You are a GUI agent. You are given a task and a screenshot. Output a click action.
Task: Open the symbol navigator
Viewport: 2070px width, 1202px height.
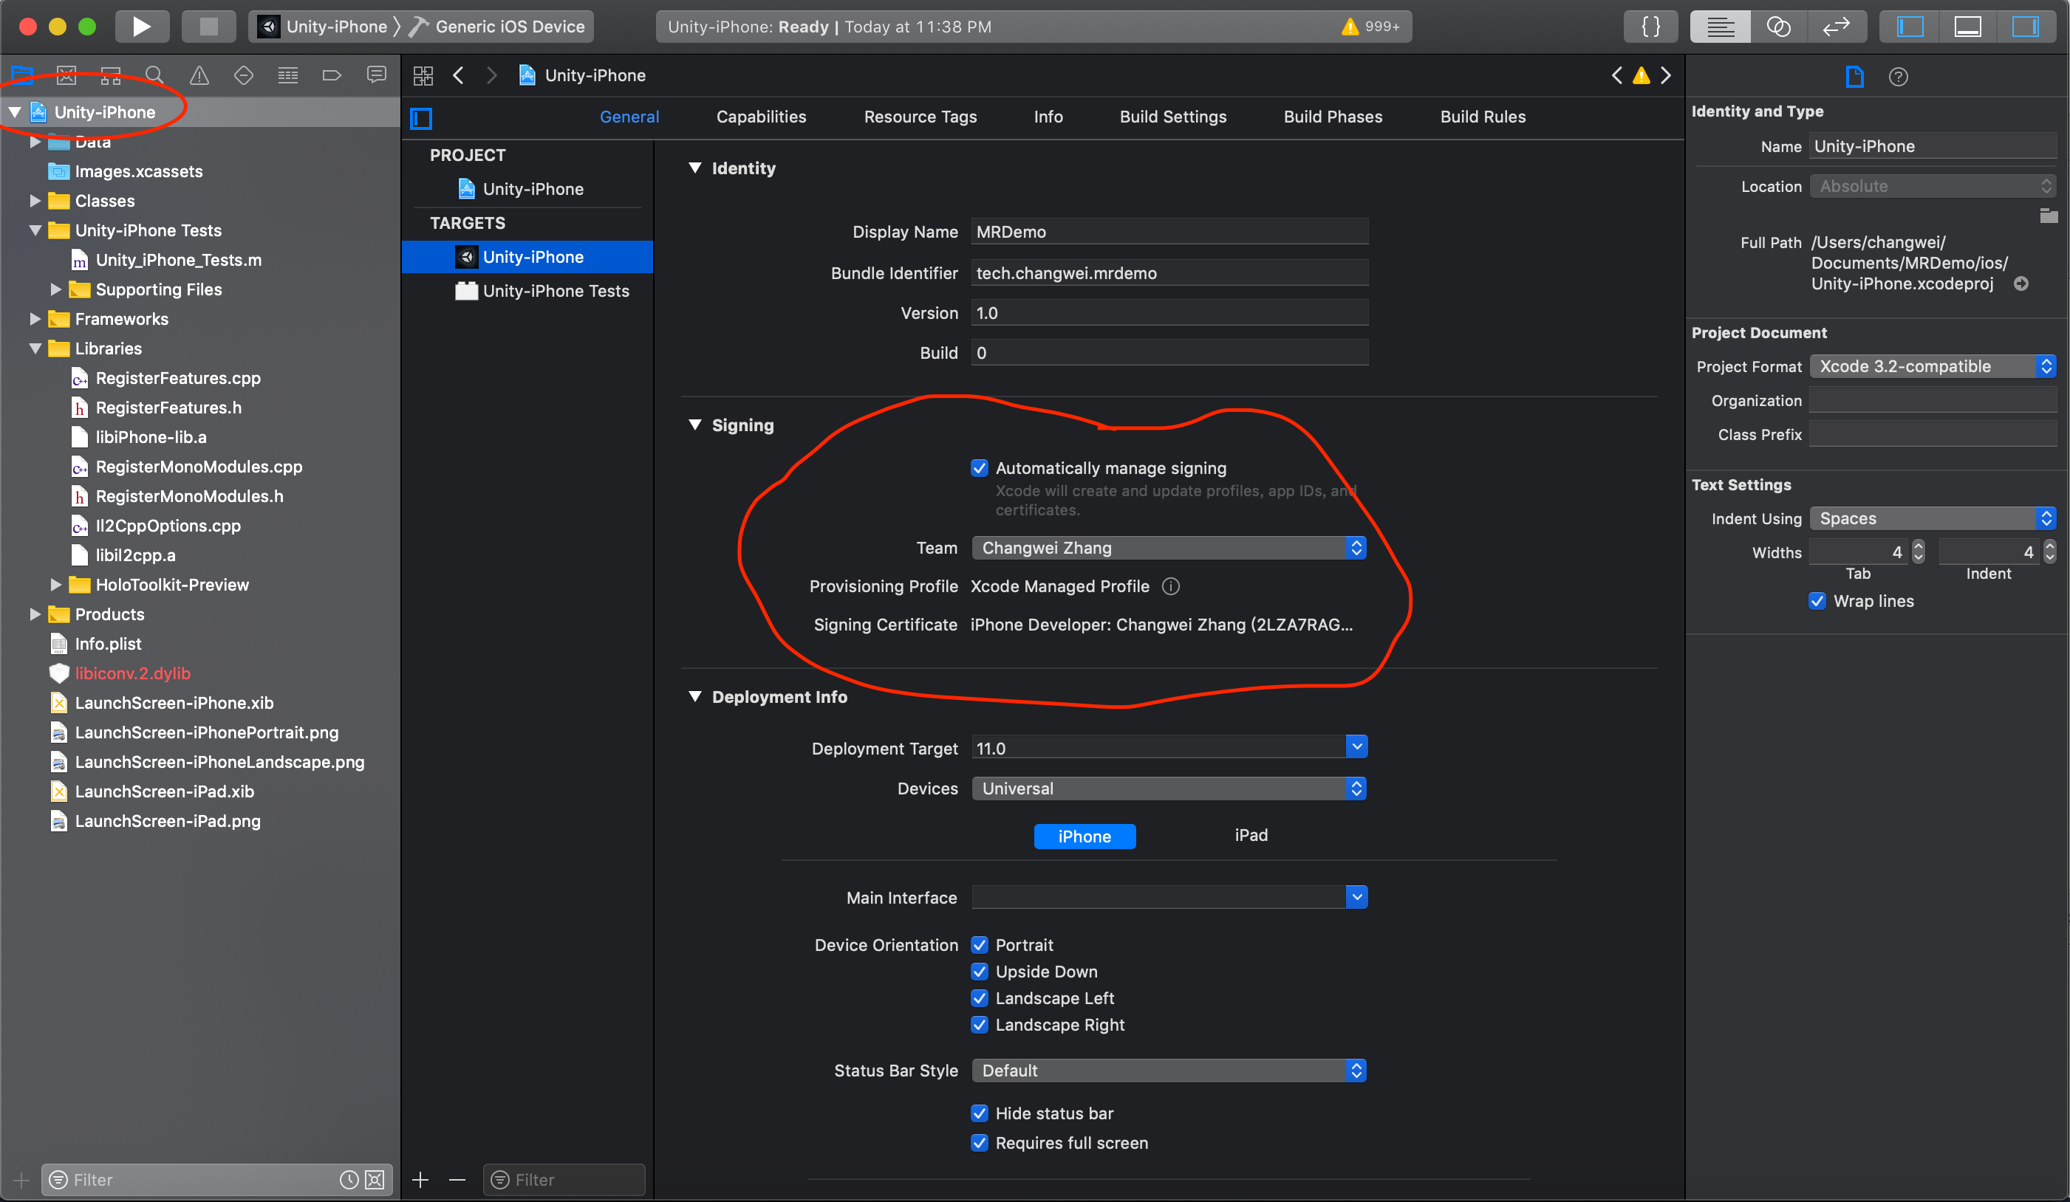pyautogui.click(x=111, y=75)
